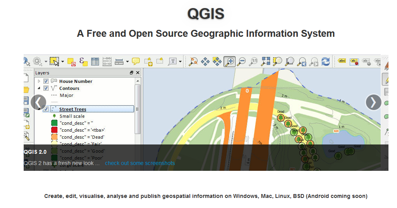Click the New Bookmark icon
The height and width of the screenshot is (208, 397).
(148, 62)
